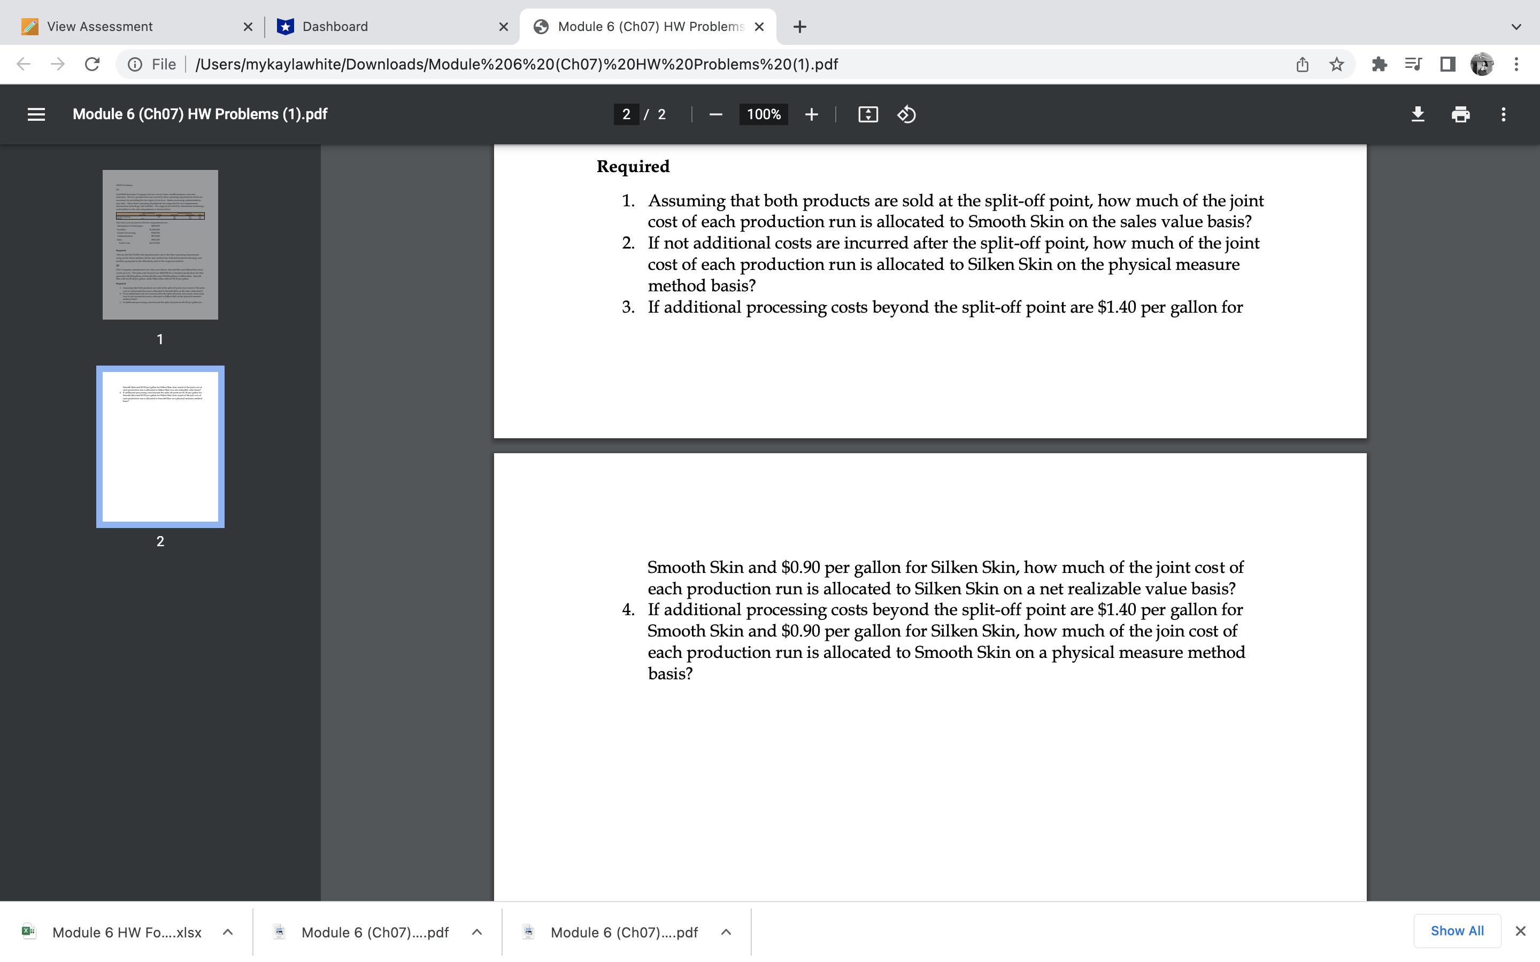Open the PDF sidebar menu
This screenshot has width=1540, height=962.
click(36, 114)
